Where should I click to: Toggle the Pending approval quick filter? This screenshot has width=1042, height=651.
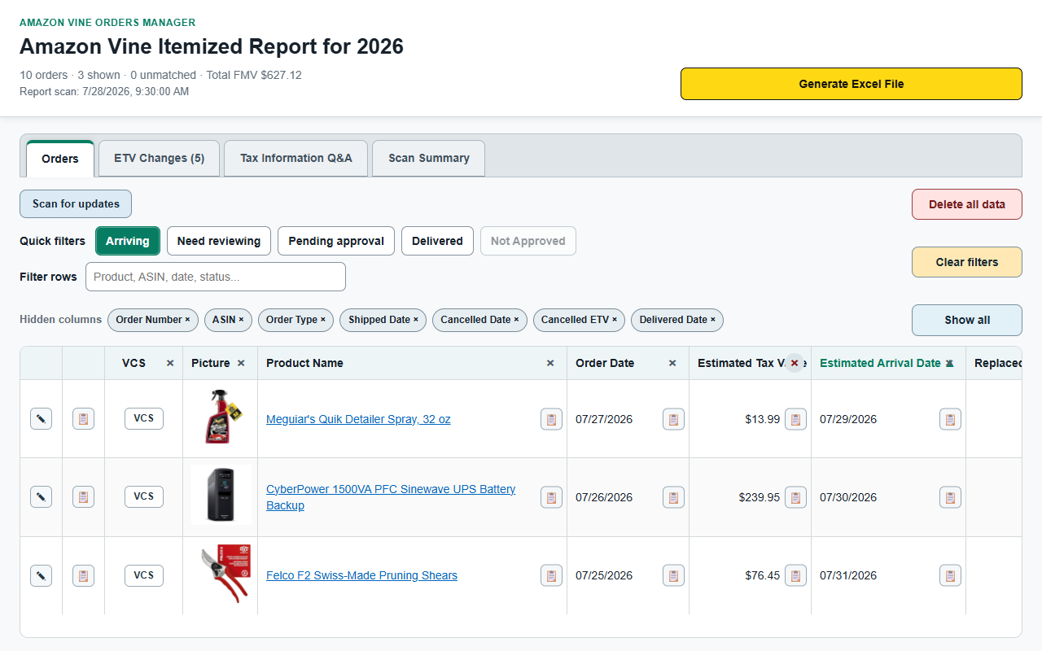(336, 241)
